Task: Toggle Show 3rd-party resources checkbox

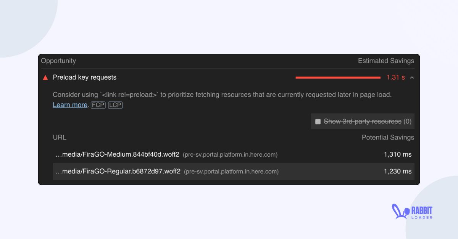Action: tap(318, 121)
